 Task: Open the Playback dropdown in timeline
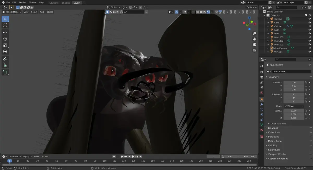coord(15,156)
